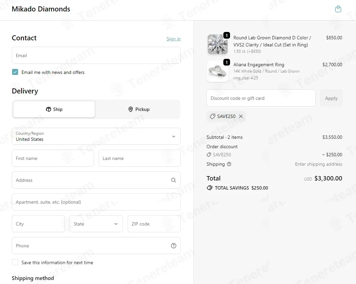Click the Pickup location pin icon
356x284 pixels.
pos(131,109)
